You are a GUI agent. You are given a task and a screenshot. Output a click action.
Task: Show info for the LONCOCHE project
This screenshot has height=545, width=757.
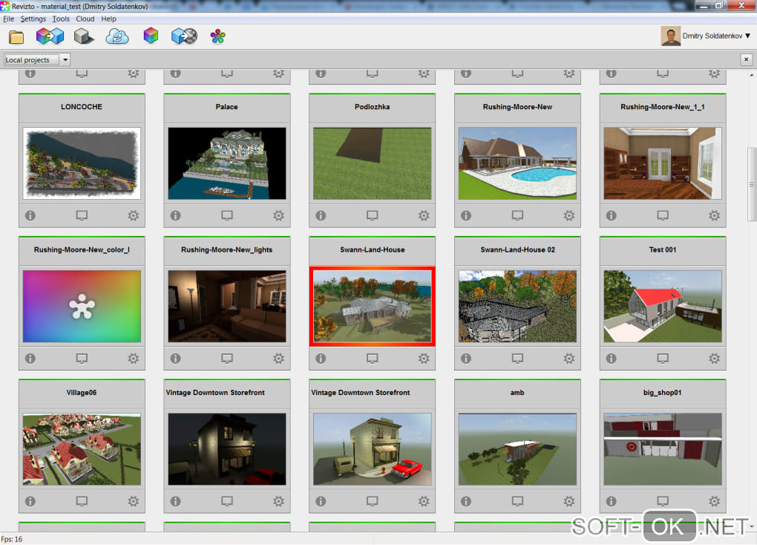click(30, 215)
